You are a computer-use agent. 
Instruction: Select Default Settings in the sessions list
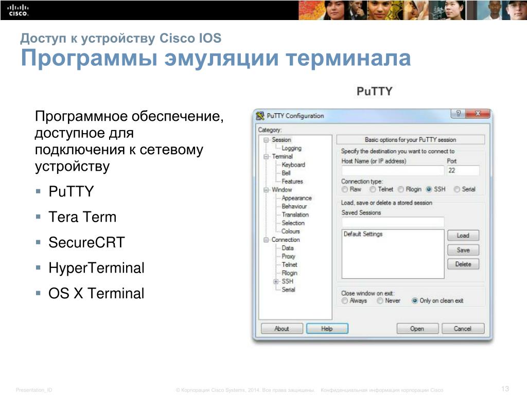(x=363, y=234)
